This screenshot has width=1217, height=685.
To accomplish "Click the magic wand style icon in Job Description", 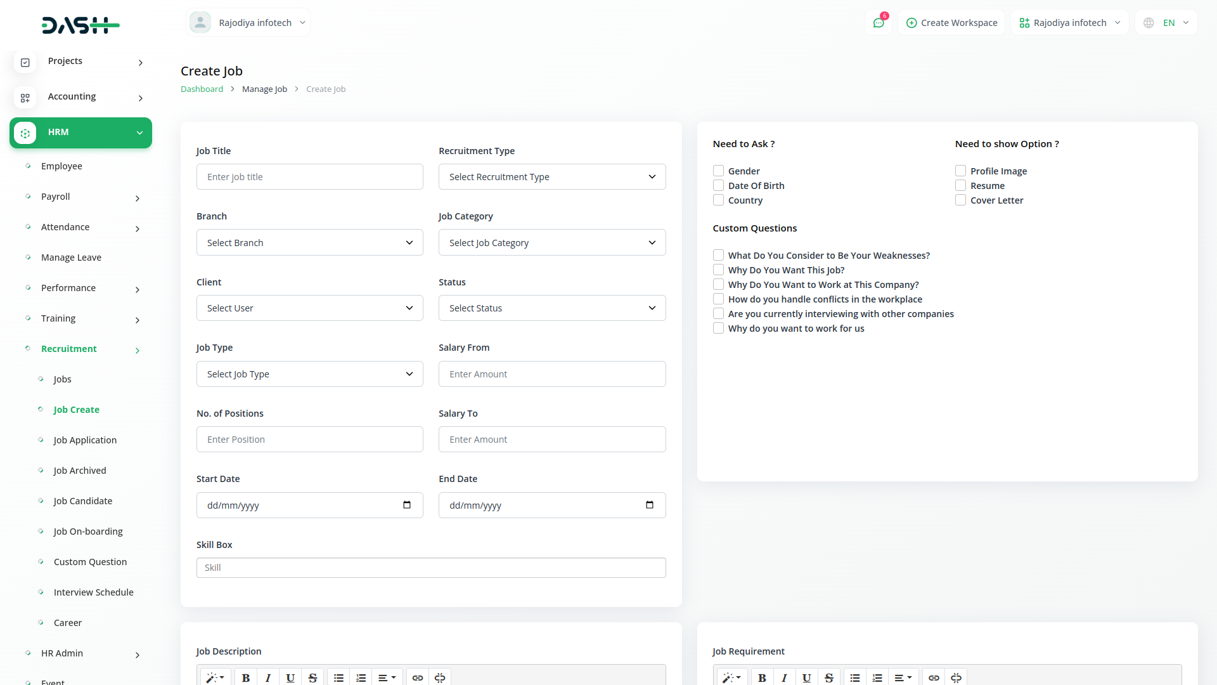I will [216, 677].
